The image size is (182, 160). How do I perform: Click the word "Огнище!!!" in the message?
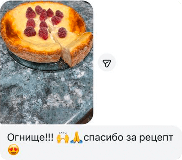[30, 138]
